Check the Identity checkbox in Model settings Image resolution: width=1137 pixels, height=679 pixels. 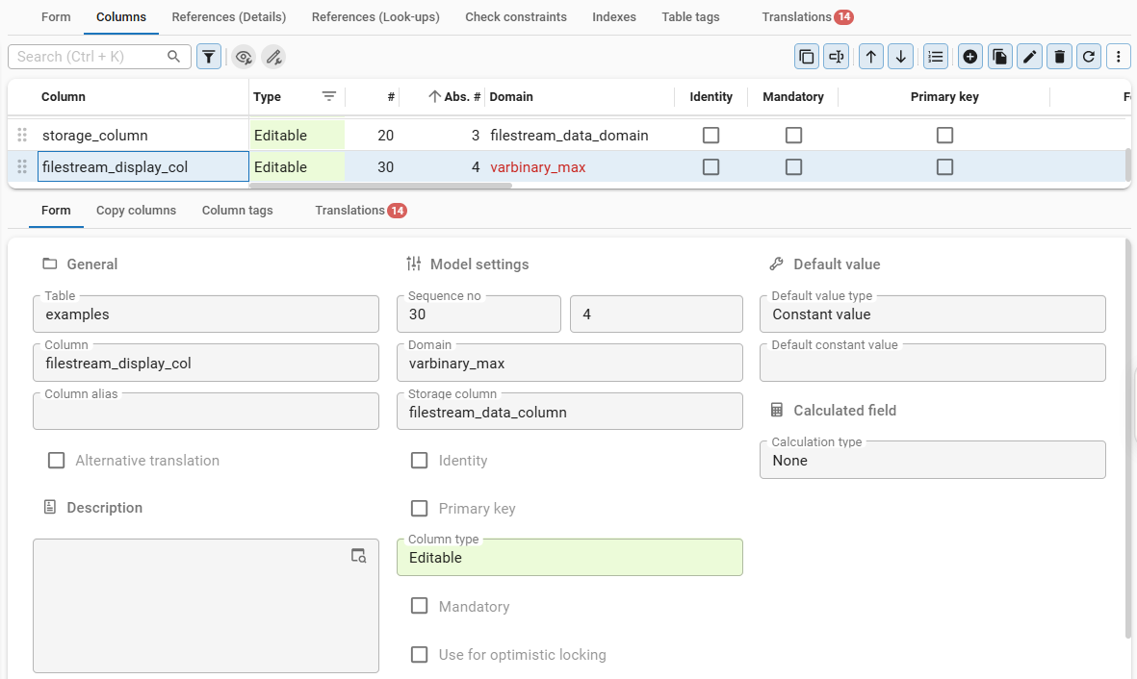click(419, 460)
